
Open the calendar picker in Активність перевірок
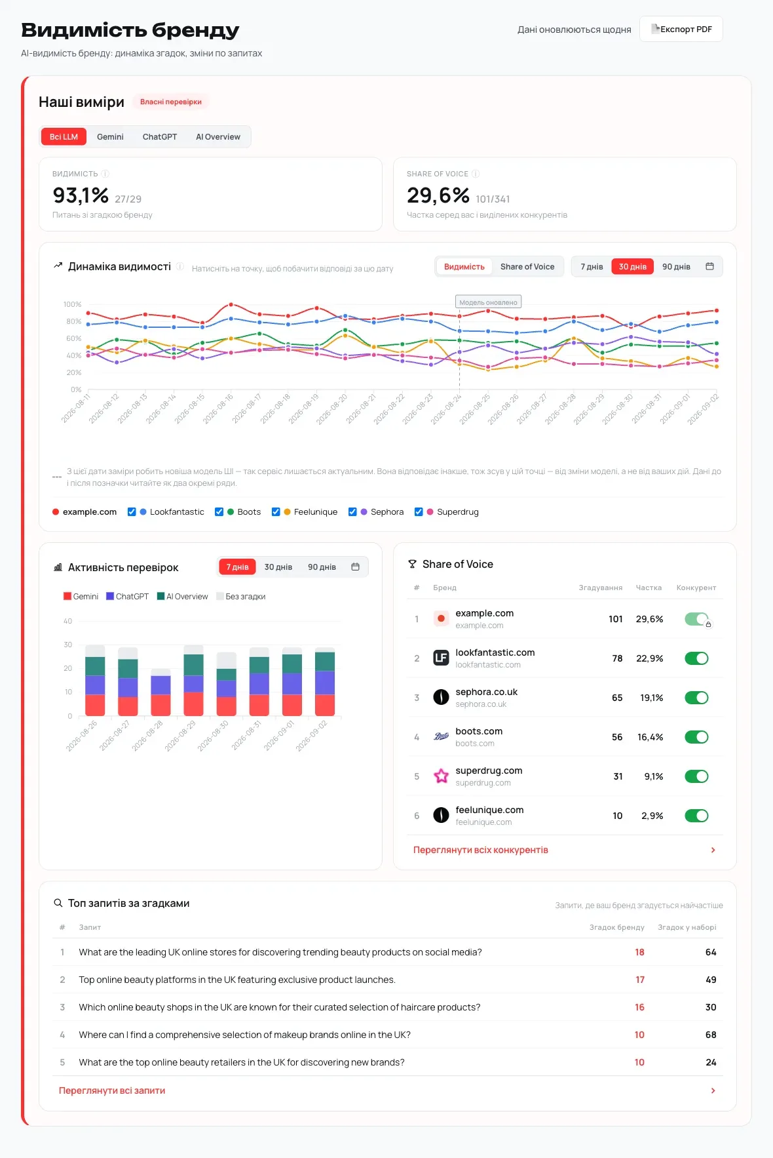point(356,567)
